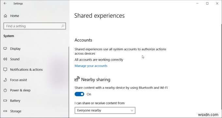
Task: Click the Sound speaker icon
Action: tap(5, 59)
